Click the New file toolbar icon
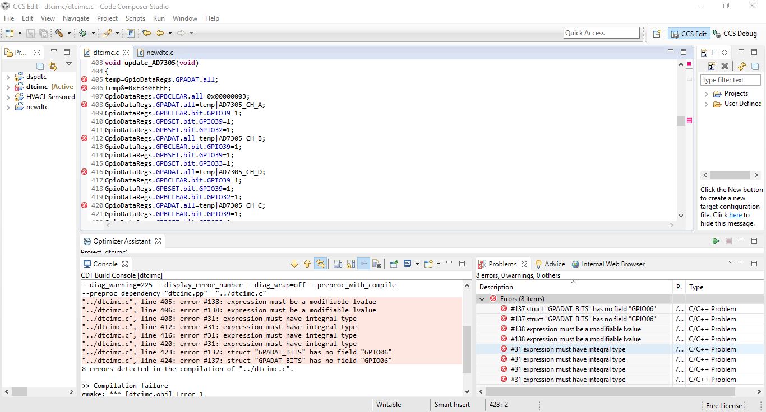 coord(10,33)
